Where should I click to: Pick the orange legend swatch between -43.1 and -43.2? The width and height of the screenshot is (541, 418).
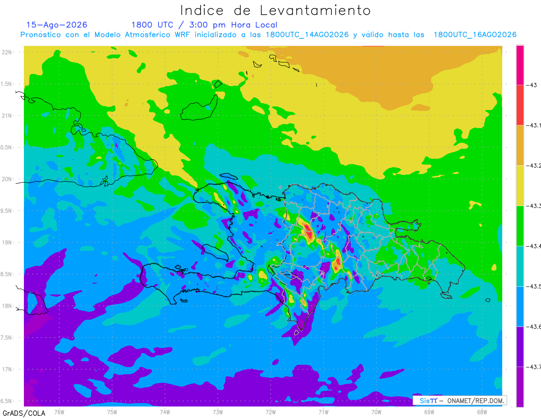point(520,145)
